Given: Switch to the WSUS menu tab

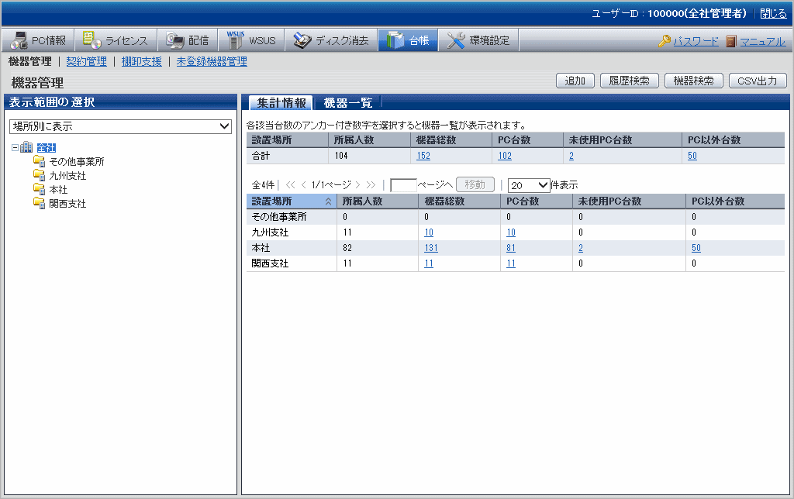Looking at the screenshot, I should coord(251,40).
